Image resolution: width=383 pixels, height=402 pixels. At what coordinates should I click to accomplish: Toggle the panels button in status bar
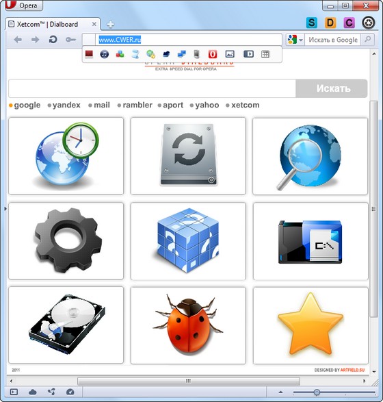[x=14, y=392]
